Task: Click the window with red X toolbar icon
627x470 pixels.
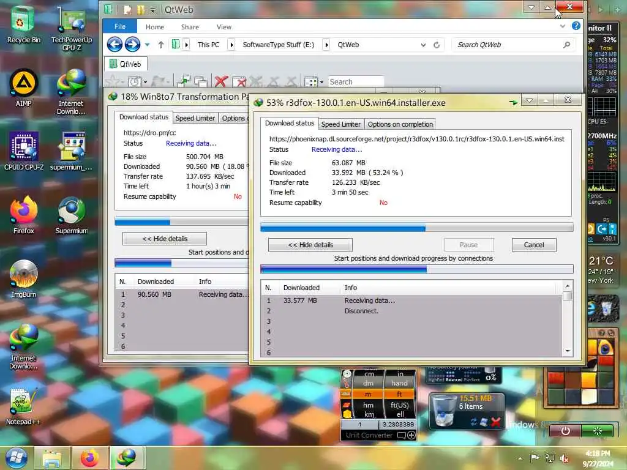Action: pos(239,82)
